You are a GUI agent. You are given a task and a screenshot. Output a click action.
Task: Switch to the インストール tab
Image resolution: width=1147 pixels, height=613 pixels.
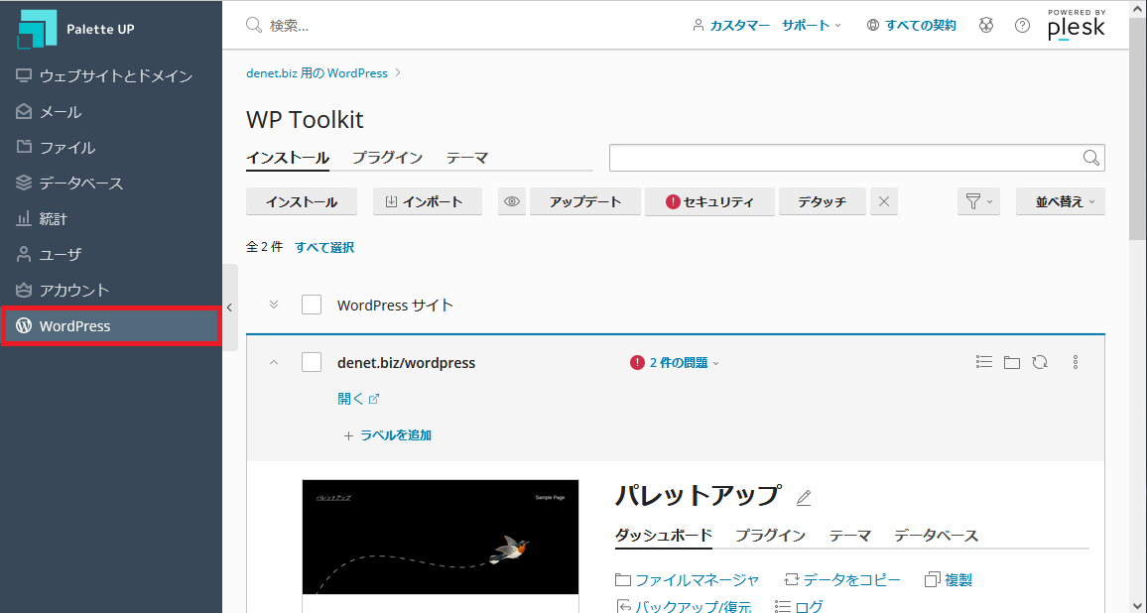point(288,158)
